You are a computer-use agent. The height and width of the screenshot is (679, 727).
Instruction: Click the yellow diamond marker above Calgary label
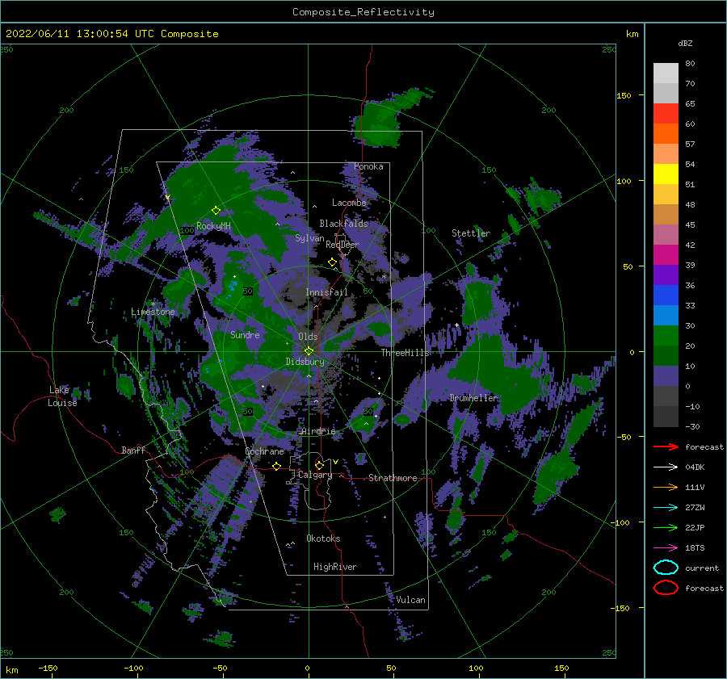click(x=319, y=465)
